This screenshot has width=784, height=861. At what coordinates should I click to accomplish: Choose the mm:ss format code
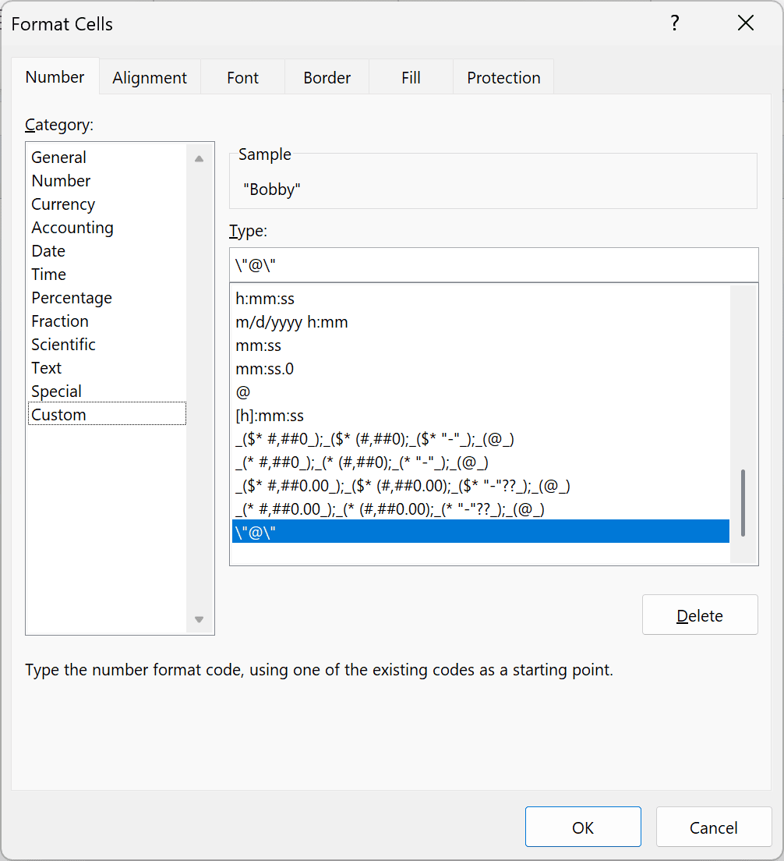pyautogui.click(x=481, y=346)
